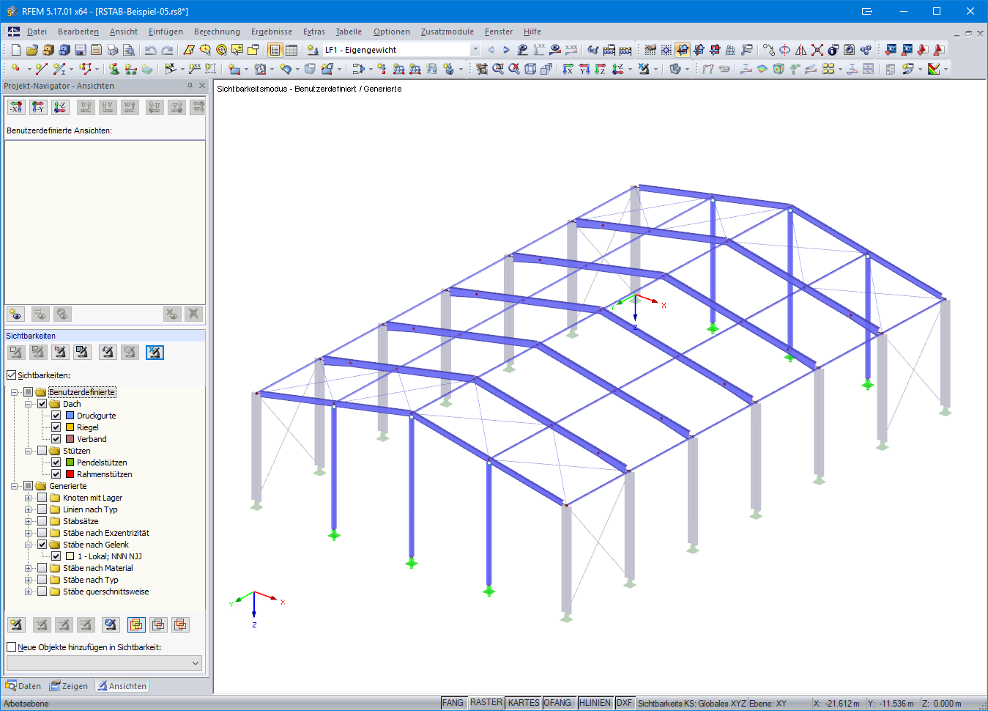988x711 pixels.
Task: Click the highlighted visibility mode icon
Action: [x=155, y=353]
